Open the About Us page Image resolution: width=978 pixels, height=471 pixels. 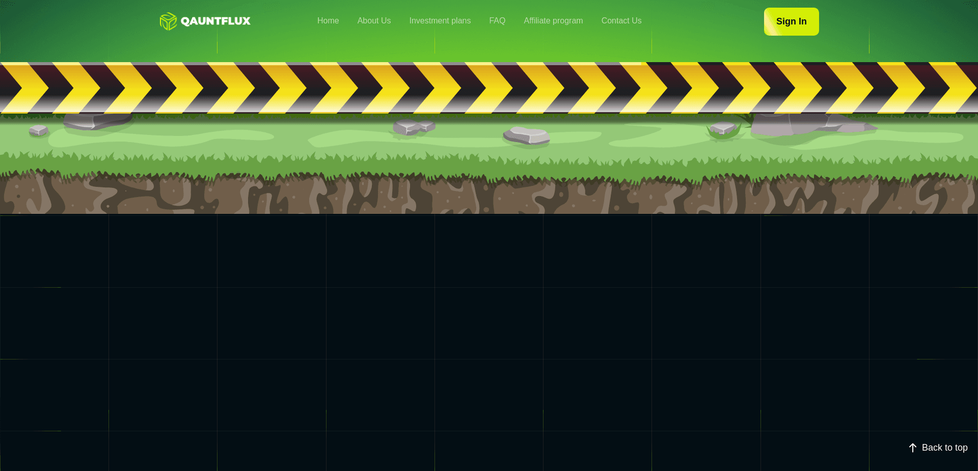click(374, 21)
